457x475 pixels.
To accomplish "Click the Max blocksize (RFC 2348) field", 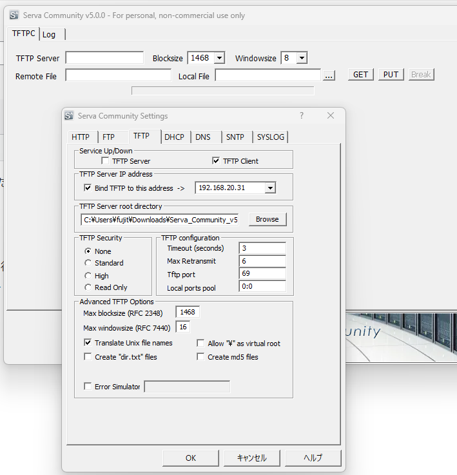I will (188, 312).
